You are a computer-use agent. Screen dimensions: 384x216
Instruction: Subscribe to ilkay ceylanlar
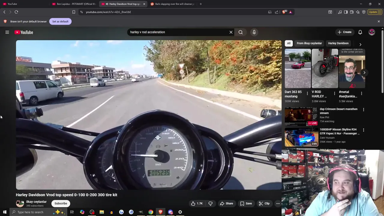61,203
